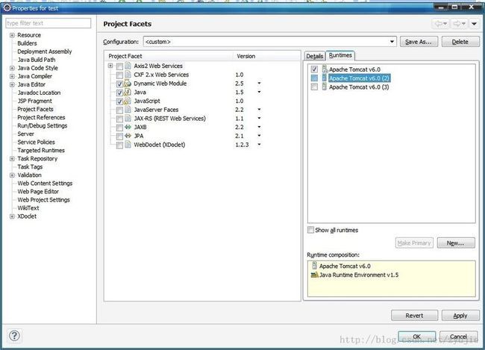Select Java Build Path in the tree
The image size is (485, 350).
(x=37, y=60)
